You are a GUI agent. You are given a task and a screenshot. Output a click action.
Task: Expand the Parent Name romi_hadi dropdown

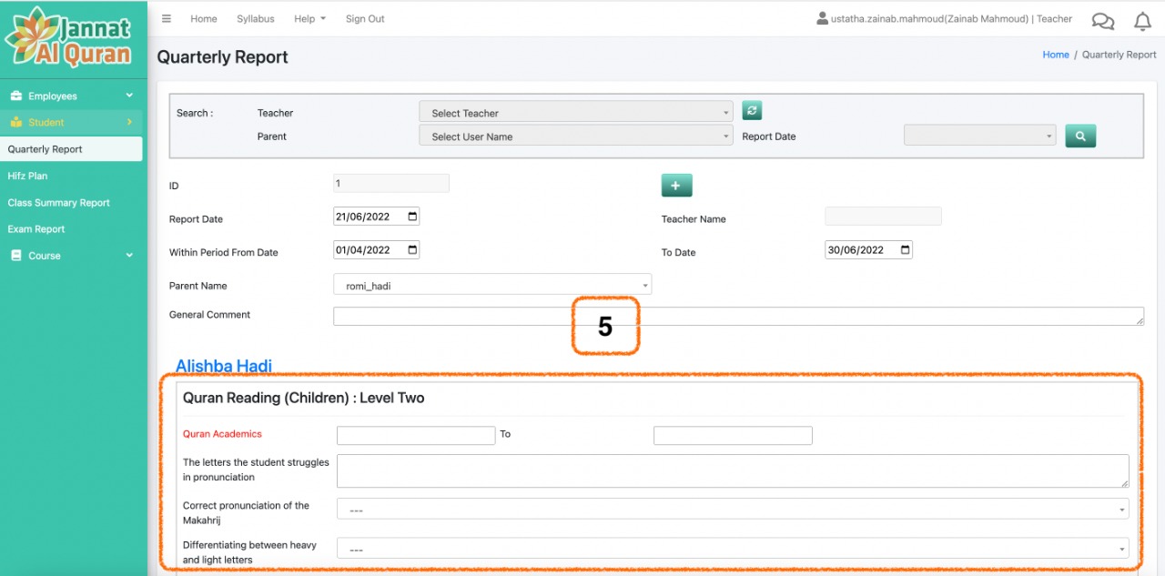tap(492, 286)
